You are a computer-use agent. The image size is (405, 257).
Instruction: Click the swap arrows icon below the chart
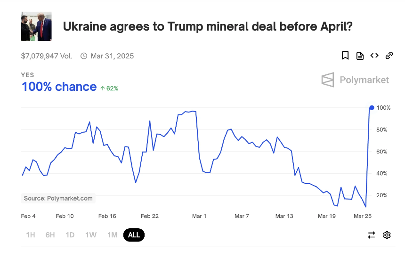[x=372, y=235]
